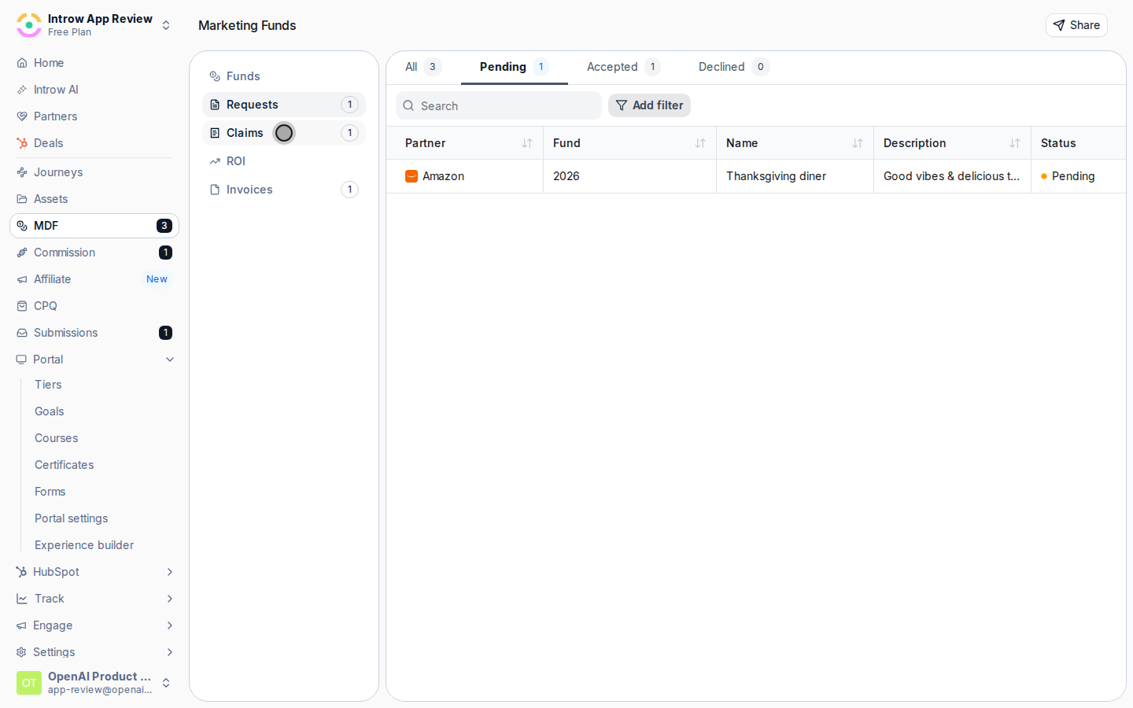Open Goals under Portal
This screenshot has width=1133, height=708.
click(50, 411)
